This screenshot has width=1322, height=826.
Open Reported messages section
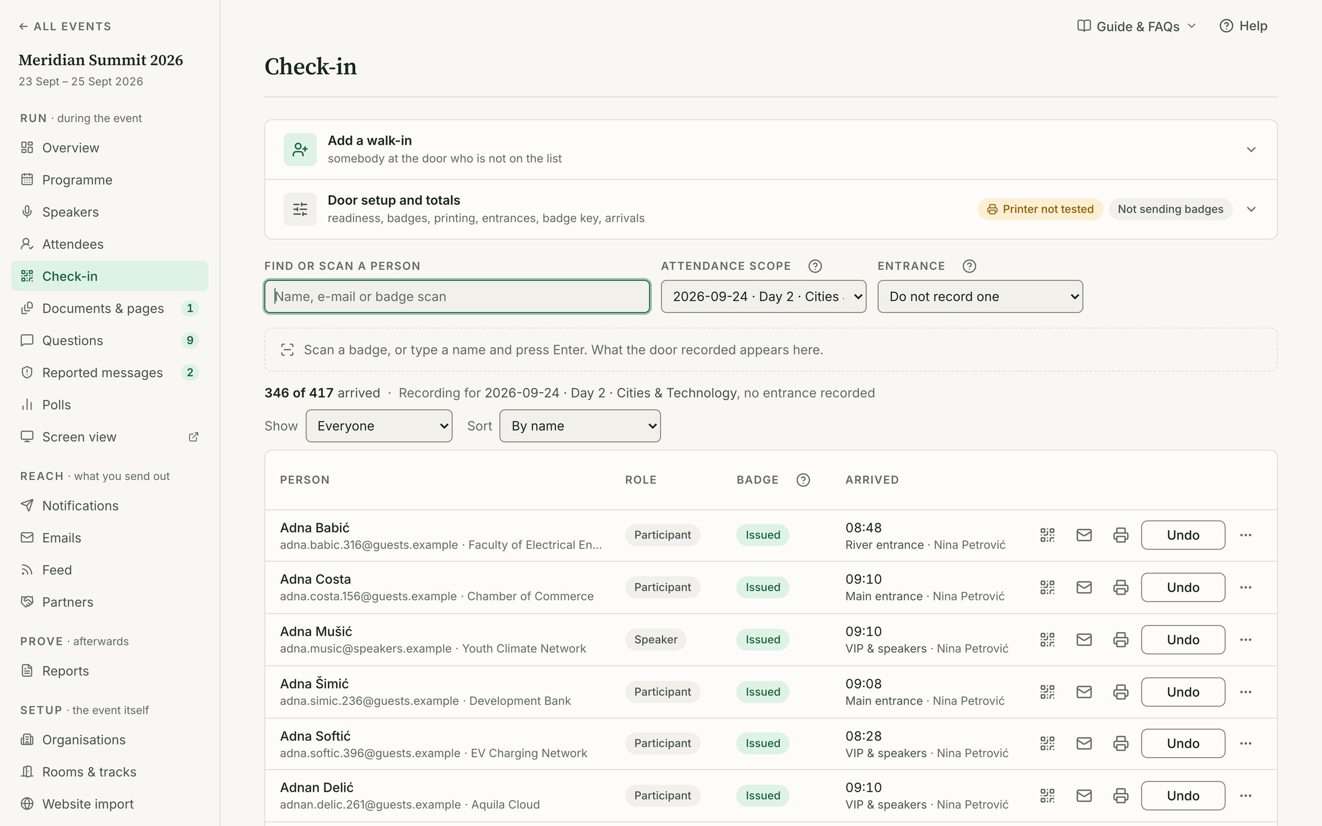[x=110, y=373]
